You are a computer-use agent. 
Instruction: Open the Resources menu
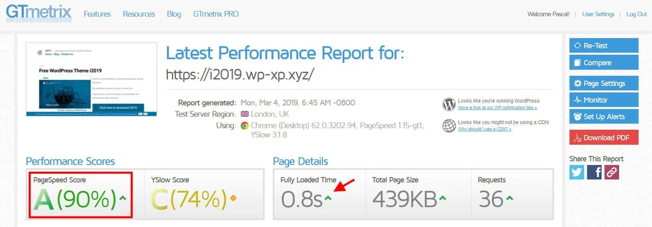[x=139, y=14]
